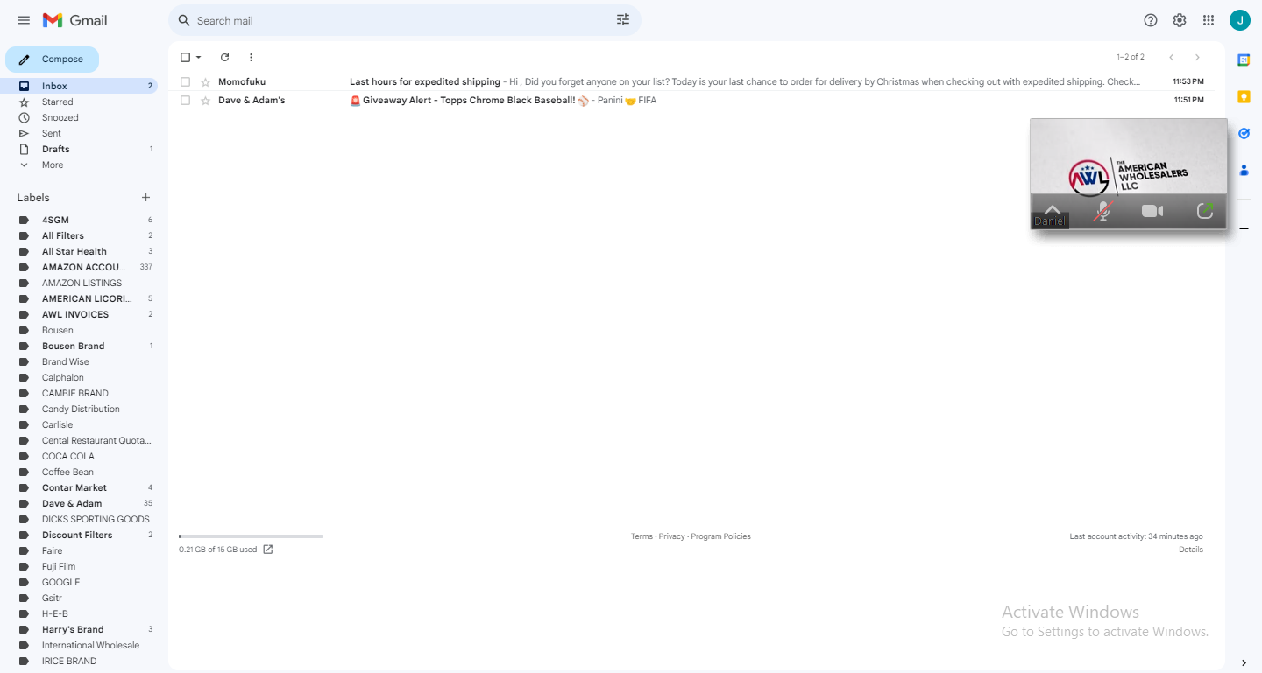Open account activity Details link
1262x673 pixels.
[1191, 550]
